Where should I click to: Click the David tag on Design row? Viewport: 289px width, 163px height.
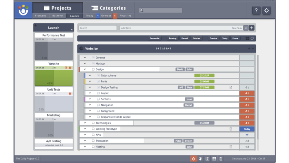pos(180,70)
